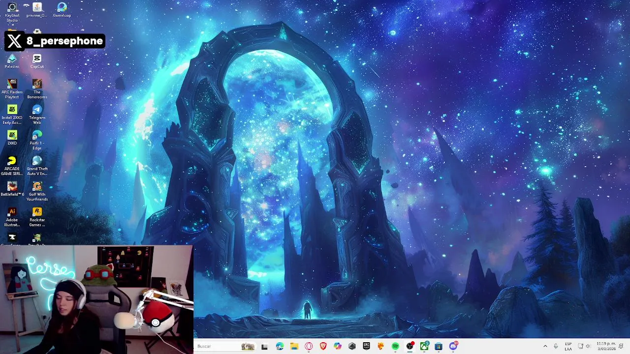Open Epic Games Launcher taskbar icon
630x354 pixels.
click(366, 346)
